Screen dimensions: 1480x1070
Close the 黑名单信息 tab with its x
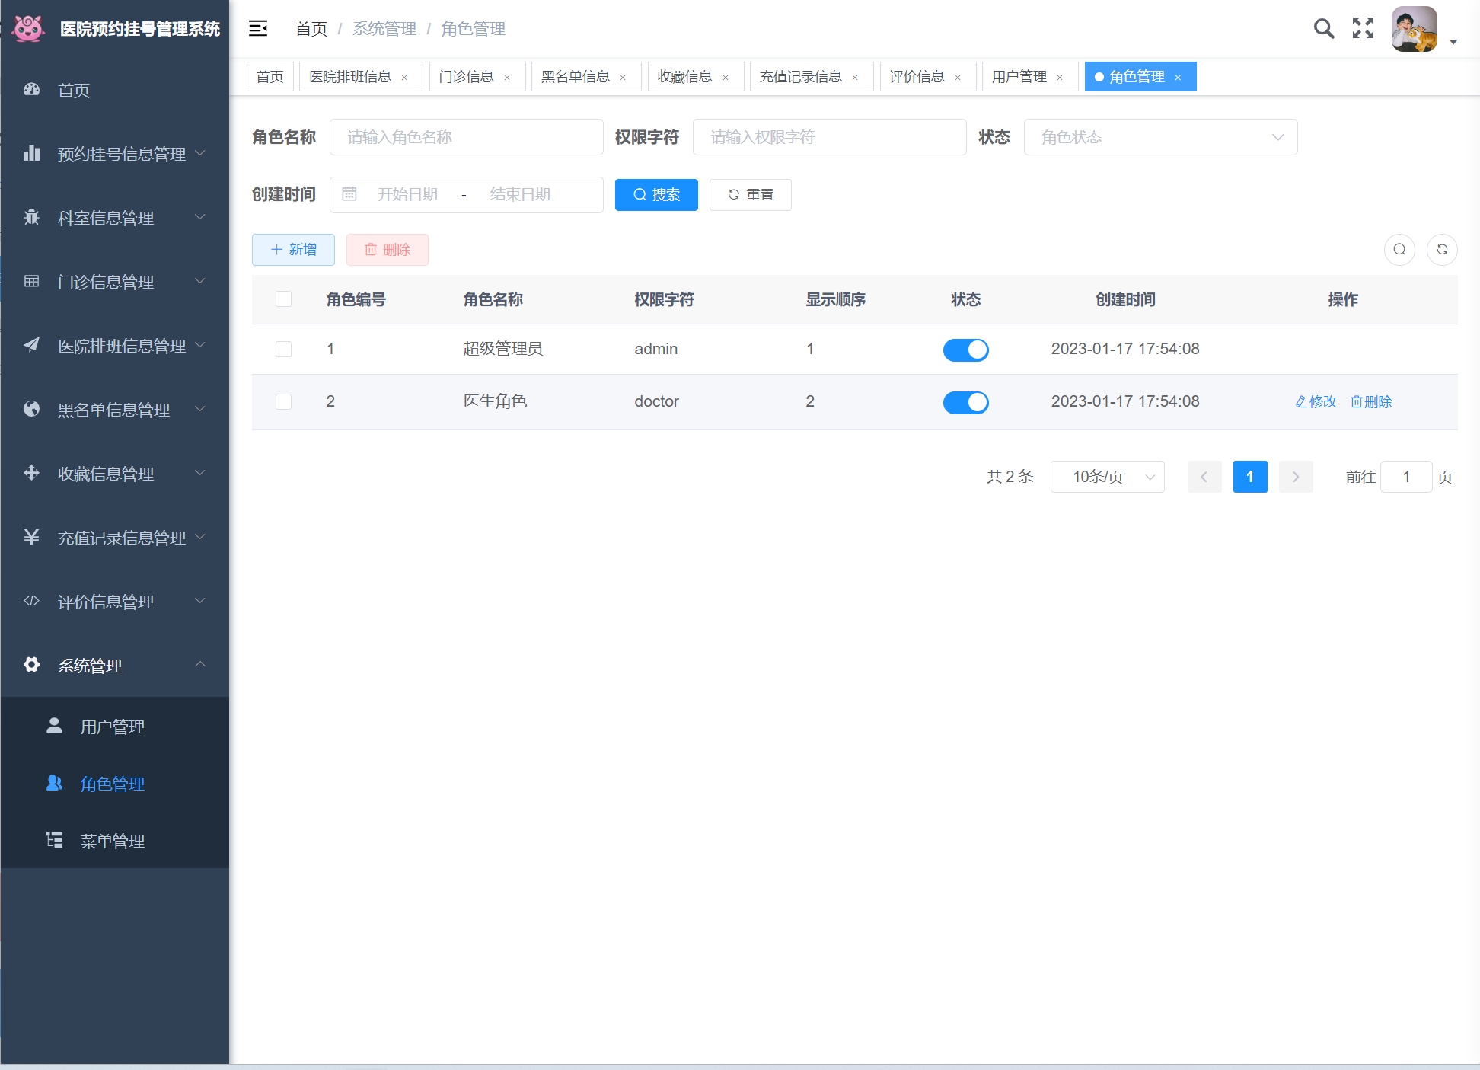pyautogui.click(x=623, y=78)
